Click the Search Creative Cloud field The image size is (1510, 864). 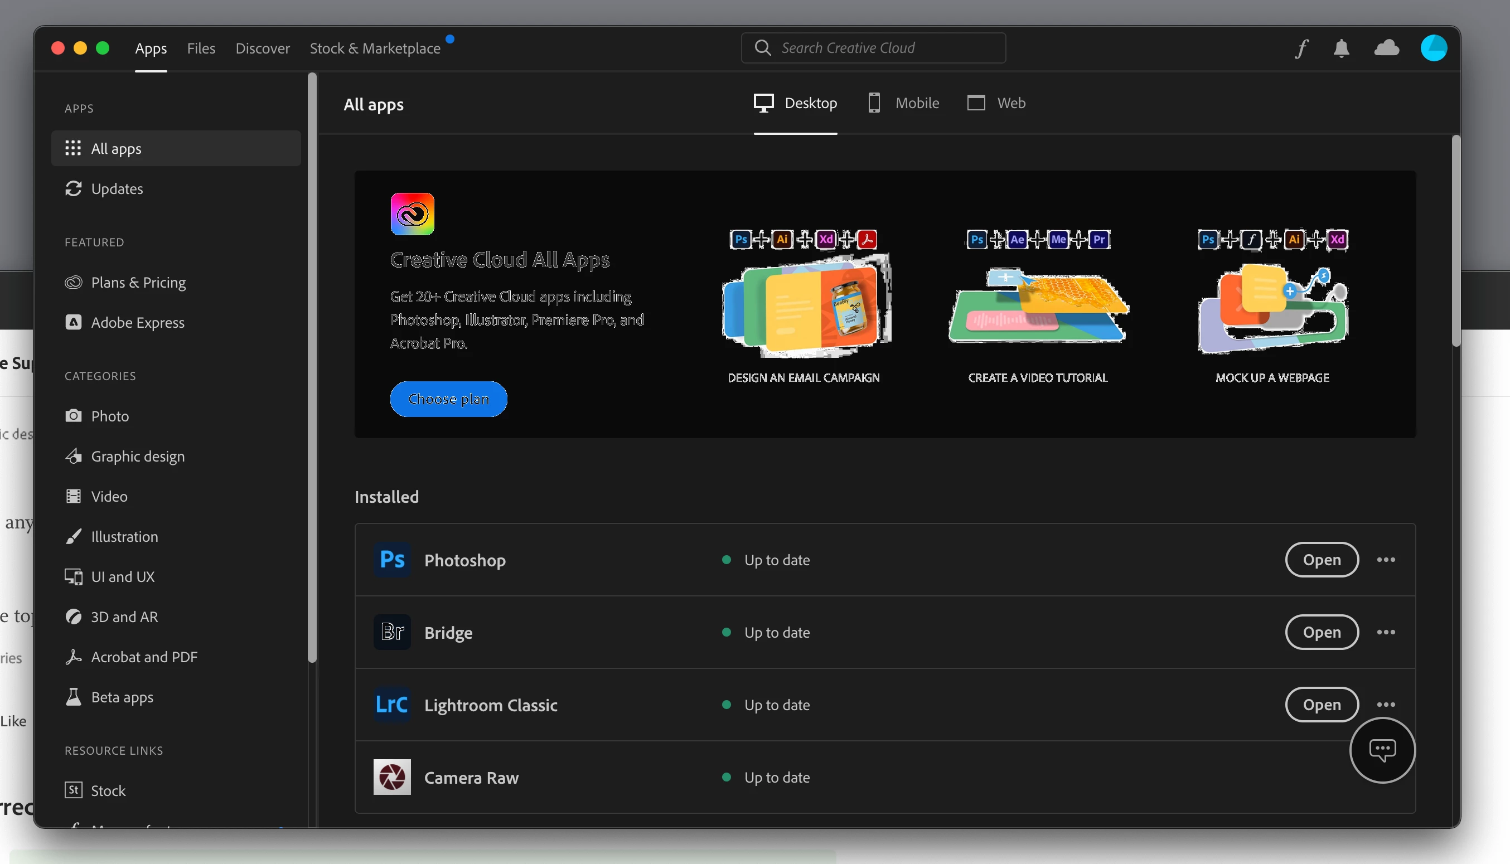tap(873, 48)
